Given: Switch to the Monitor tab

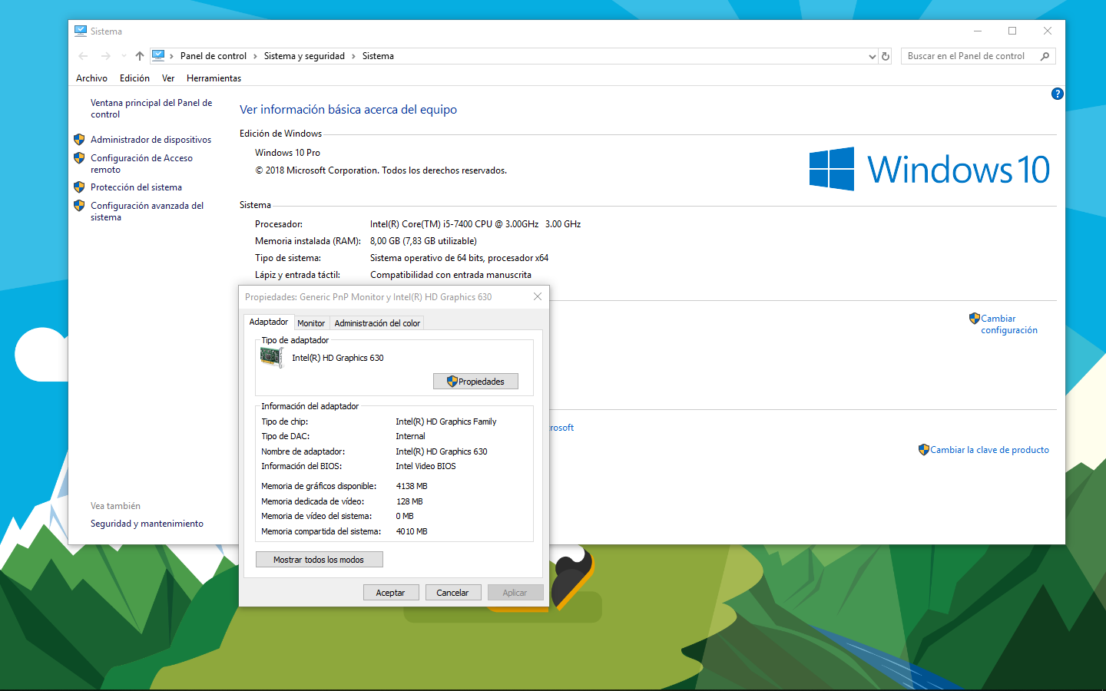Looking at the screenshot, I should click(x=311, y=323).
